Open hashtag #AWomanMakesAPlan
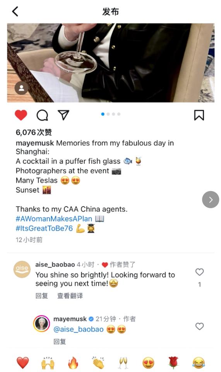The image size is (221, 372). [54, 219]
